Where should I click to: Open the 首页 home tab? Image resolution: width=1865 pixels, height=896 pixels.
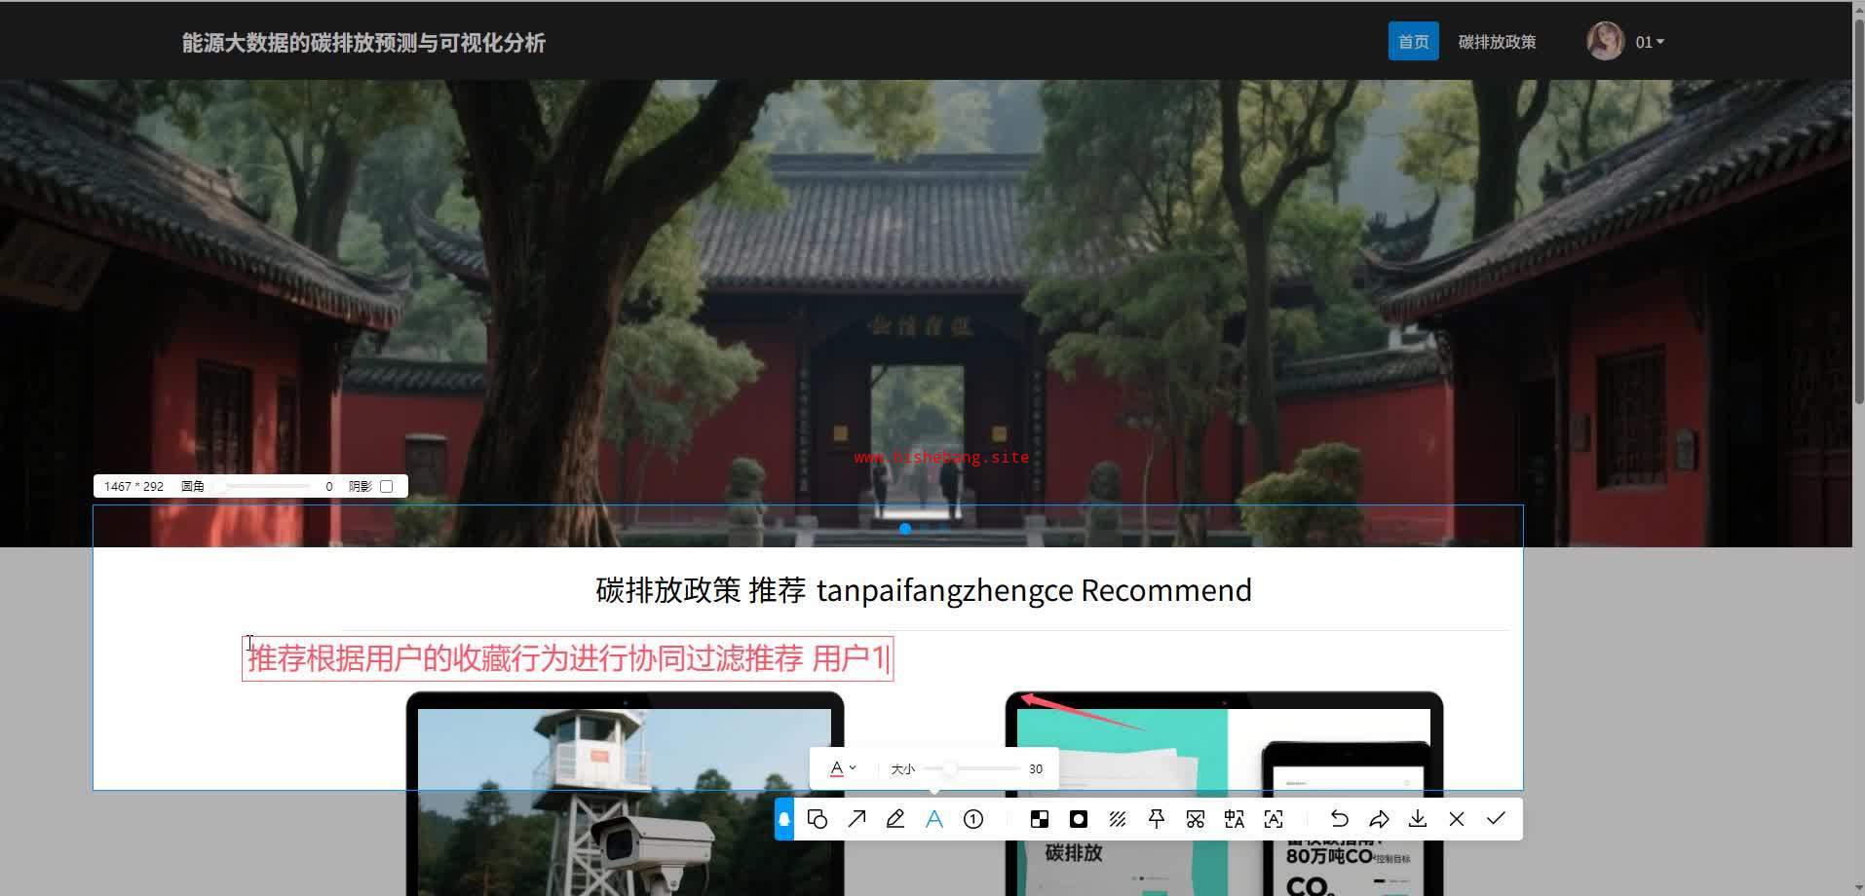[x=1414, y=42]
